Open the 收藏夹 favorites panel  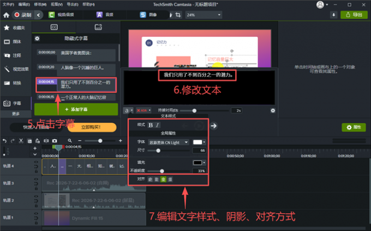coord(15,28)
